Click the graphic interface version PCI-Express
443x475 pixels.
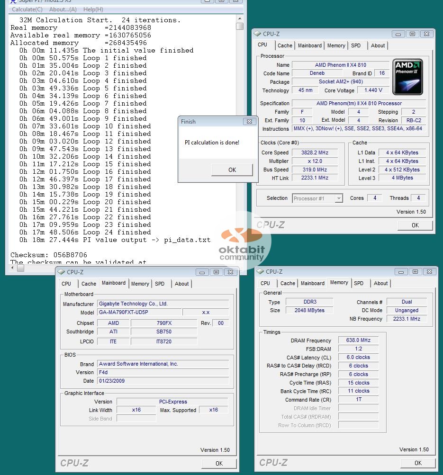[x=172, y=402]
